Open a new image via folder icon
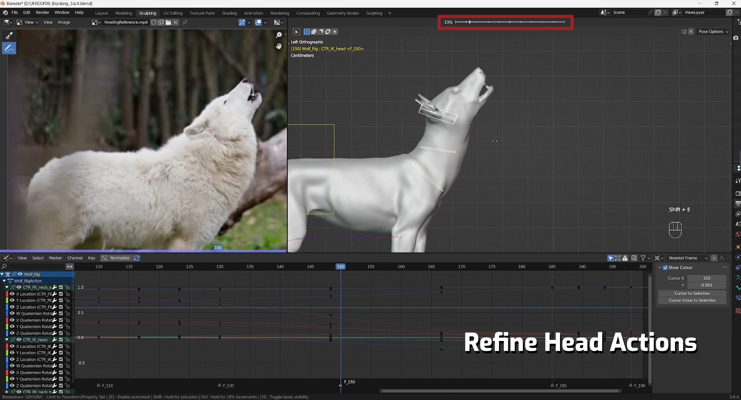741x400 pixels. (x=168, y=23)
